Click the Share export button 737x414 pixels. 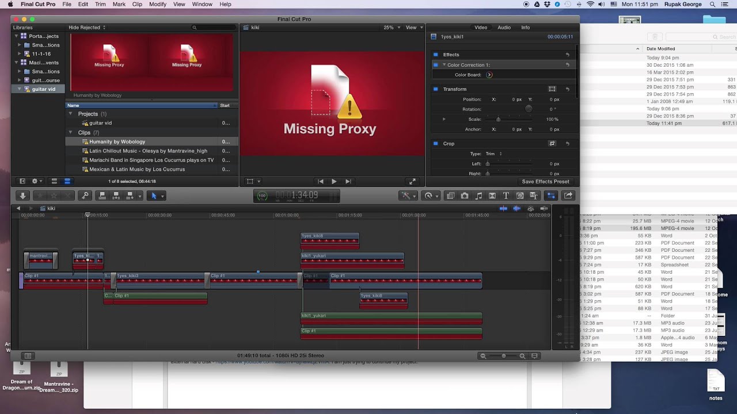click(x=568, y=195)
